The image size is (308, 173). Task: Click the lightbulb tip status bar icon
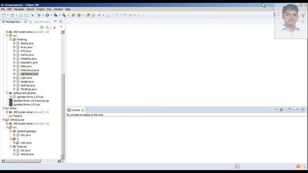[x=305, y=167]
